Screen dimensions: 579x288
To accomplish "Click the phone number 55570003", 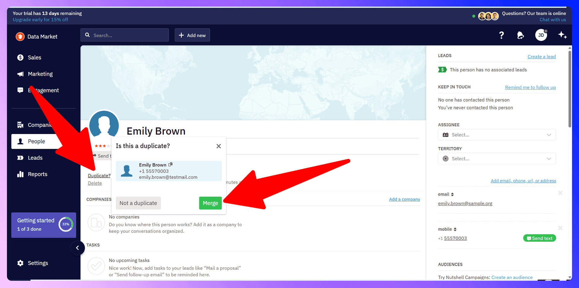I will [455, 238].
